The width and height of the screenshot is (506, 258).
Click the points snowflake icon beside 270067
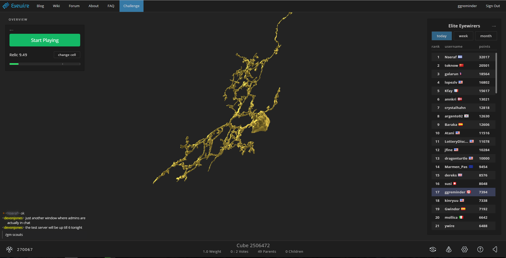pyautogui.click(x=9, y=249)
